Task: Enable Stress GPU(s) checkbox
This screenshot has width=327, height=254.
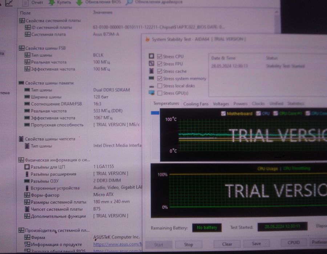Action: (x=160, y=93)
